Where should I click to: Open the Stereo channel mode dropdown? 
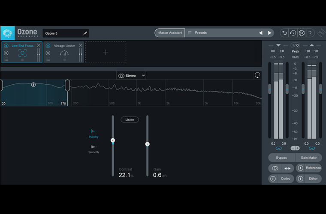[131, 76]
